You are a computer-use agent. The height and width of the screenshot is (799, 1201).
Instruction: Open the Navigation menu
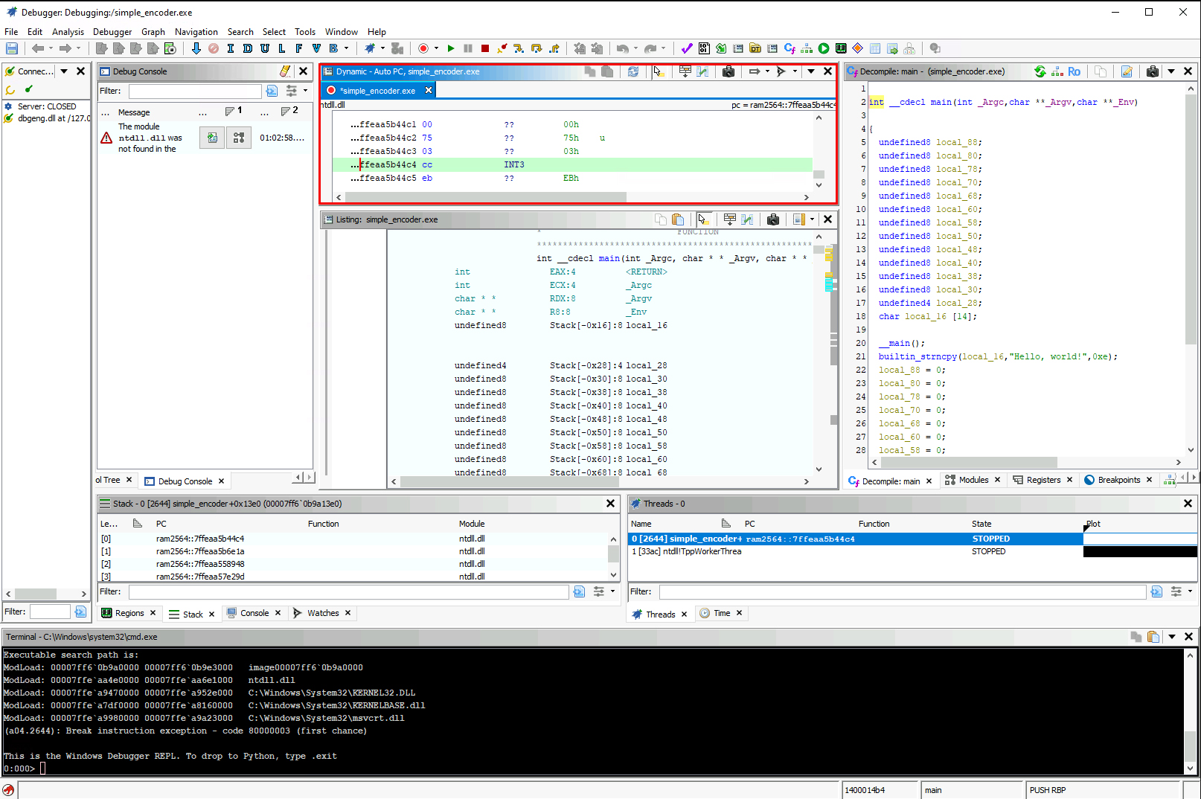196,32
